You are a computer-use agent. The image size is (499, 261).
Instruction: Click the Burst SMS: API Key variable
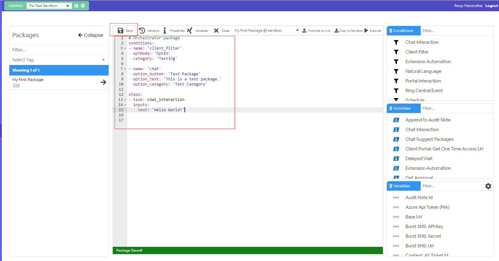pyautogui.click(x=424, y=227)
